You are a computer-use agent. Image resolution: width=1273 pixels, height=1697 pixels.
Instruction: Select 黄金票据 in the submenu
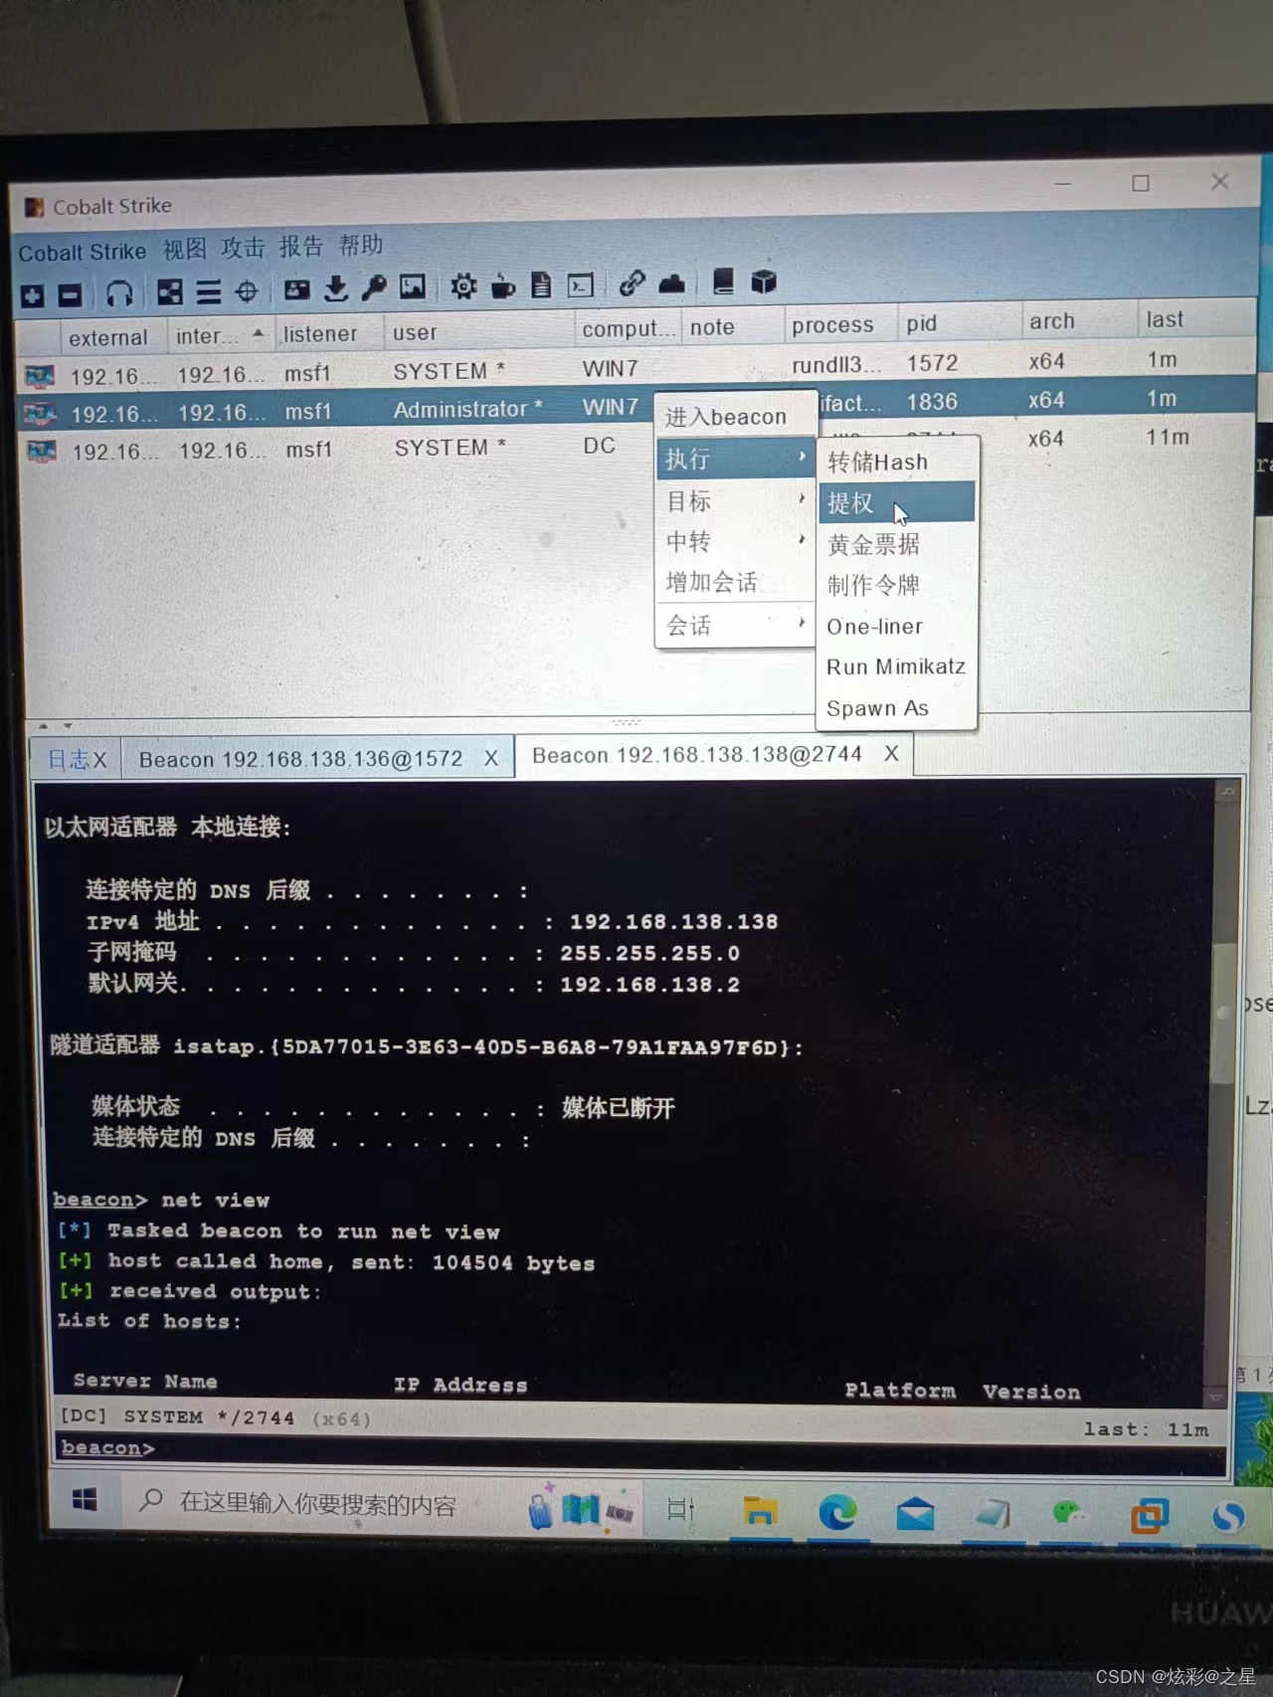click(897, 544)
